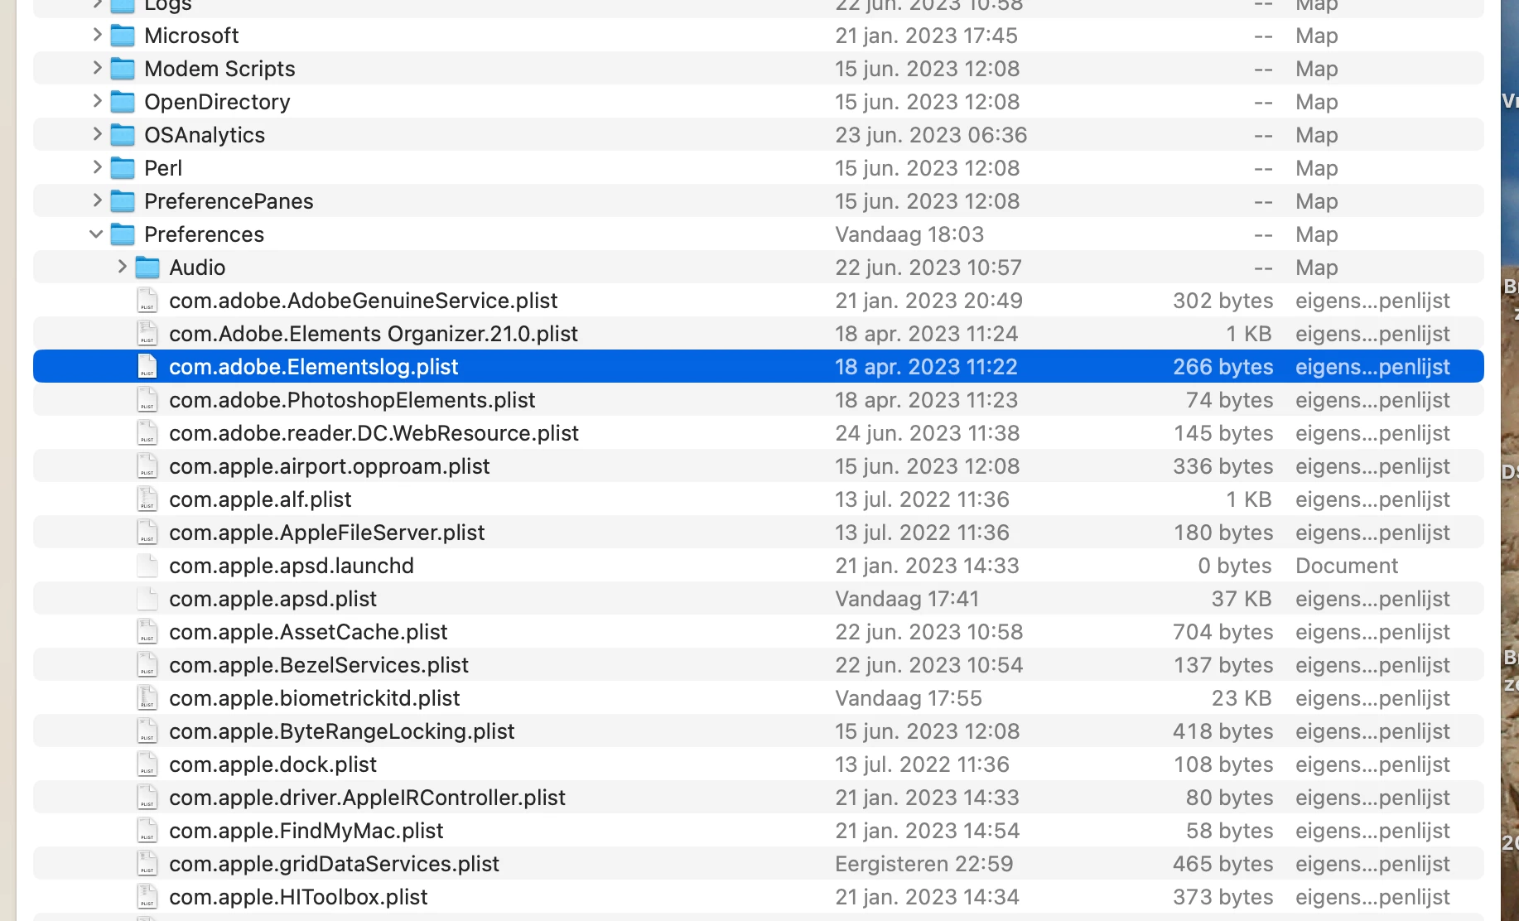Click the reader.DC.WebResource plist file icon
The height and width of the screenshot is (921, 1519).
pyautogui.click(x=147, y=432)
